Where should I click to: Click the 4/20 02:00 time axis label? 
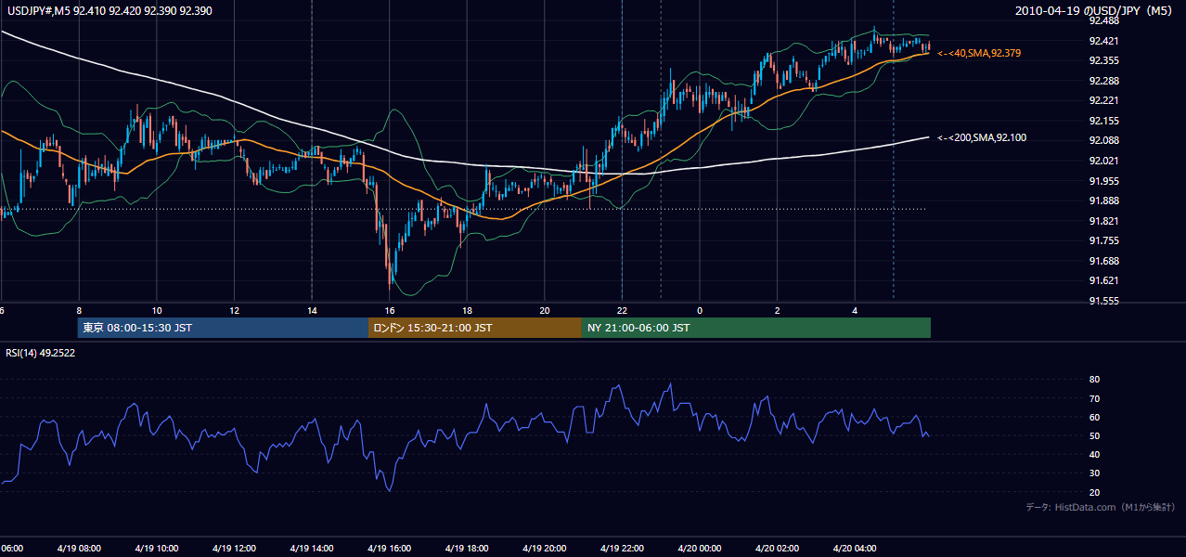click(777, 548)
